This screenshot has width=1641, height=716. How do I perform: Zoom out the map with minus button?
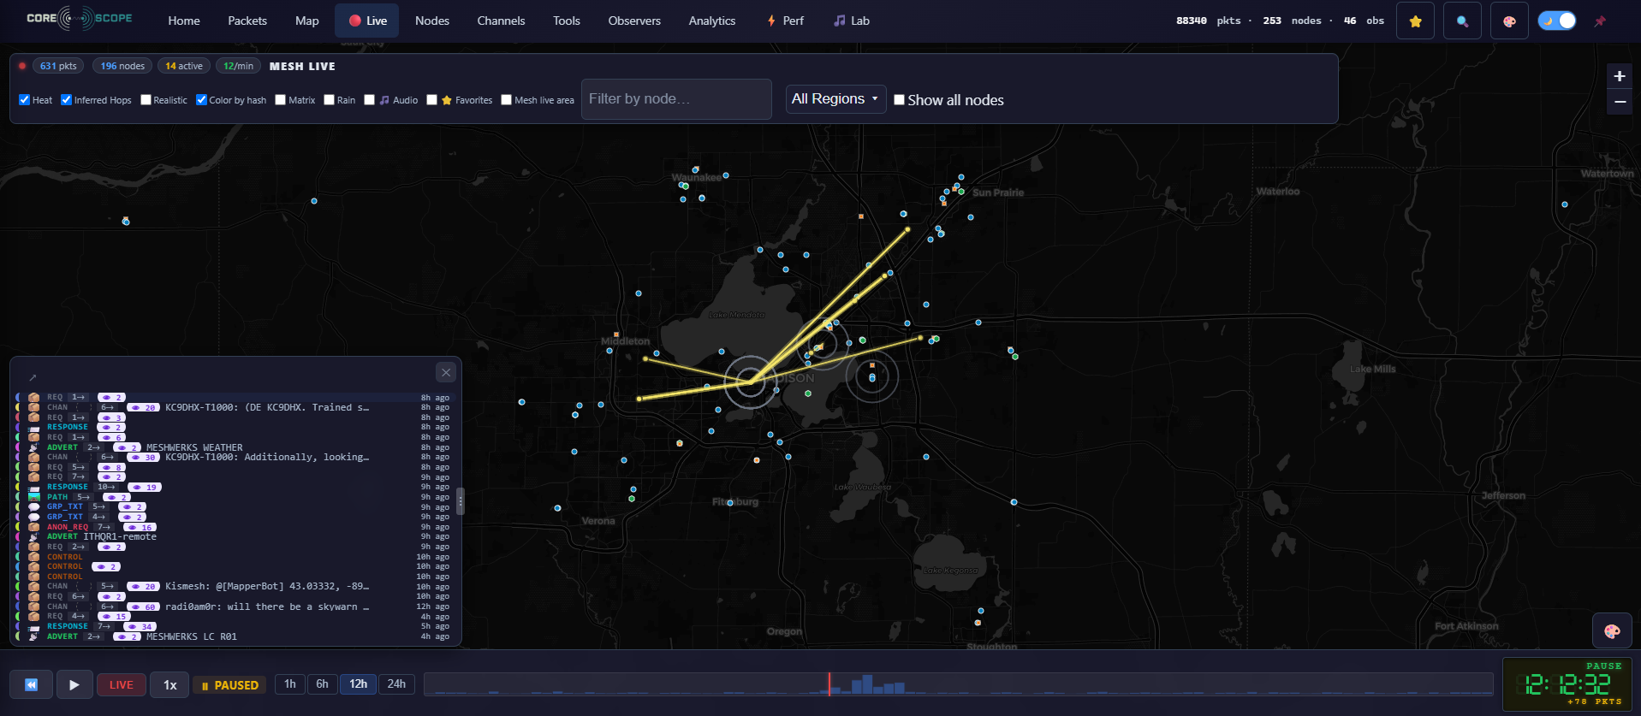pyautogui.click(x=1619, y=101)
